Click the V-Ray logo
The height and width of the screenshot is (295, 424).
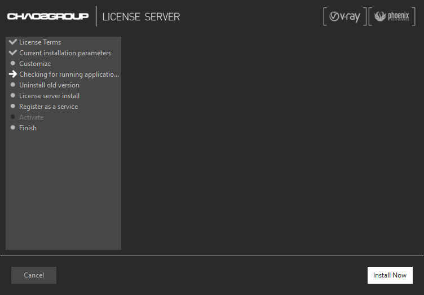click(x=344, y=16)
